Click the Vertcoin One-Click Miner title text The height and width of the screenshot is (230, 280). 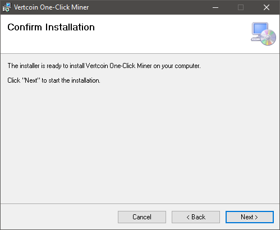[x=52, y=7]
